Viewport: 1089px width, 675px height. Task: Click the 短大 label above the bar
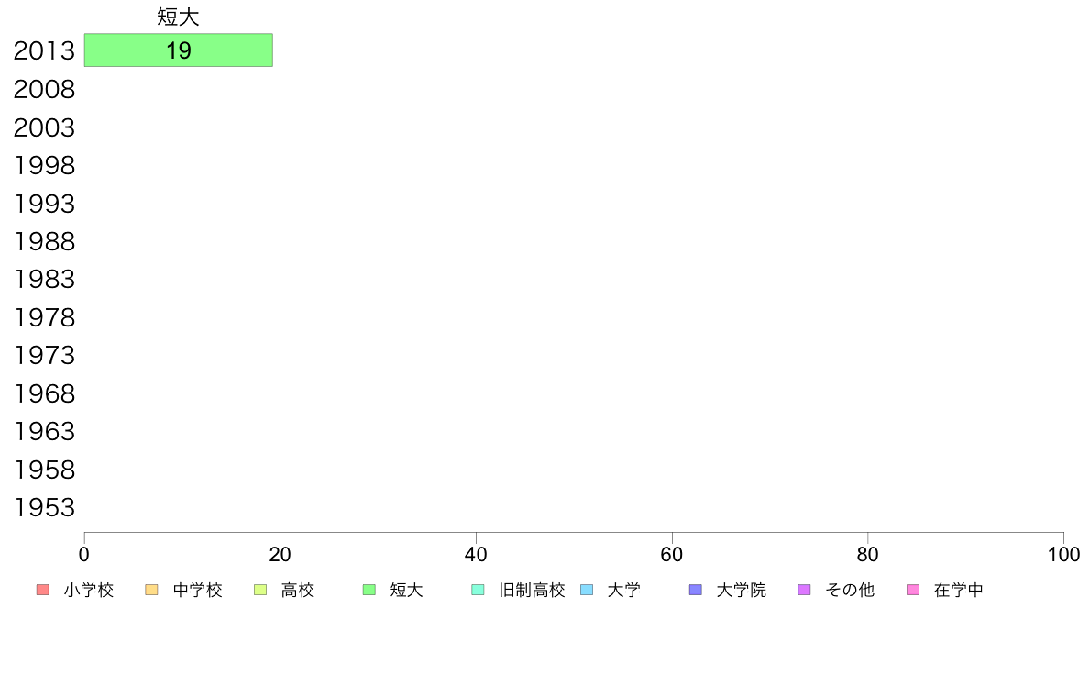point(179,17)
